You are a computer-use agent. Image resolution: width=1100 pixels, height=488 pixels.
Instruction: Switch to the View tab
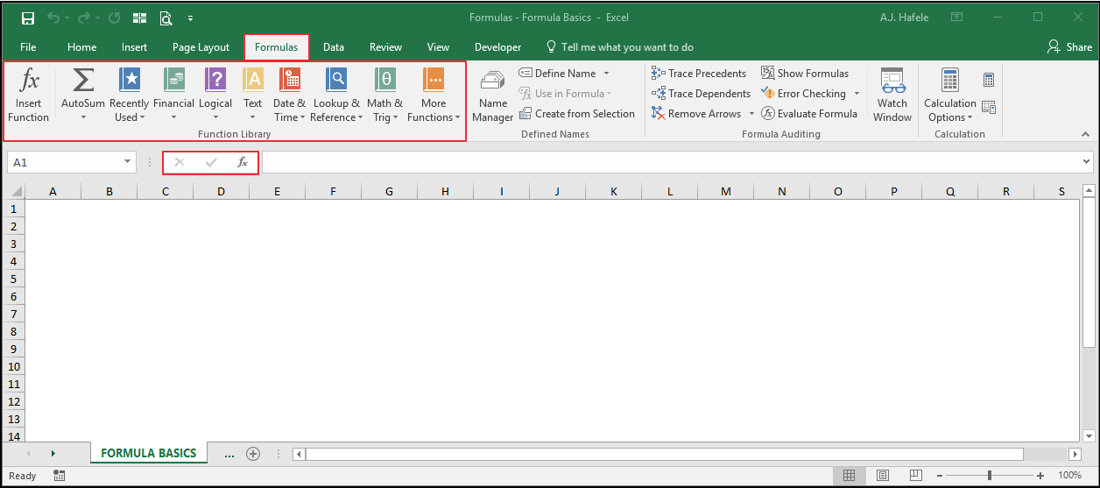(x=438, y=47)
